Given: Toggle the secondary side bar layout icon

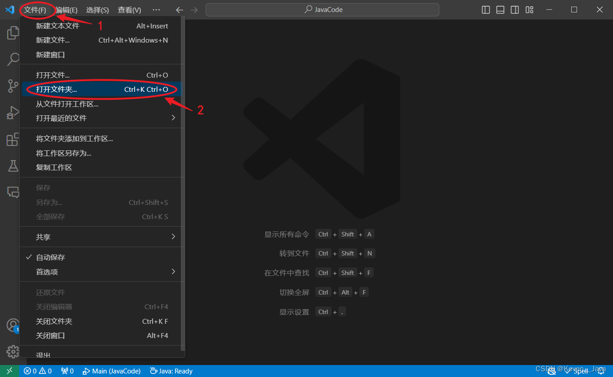Looking at the screenshot, I should [x=515, y=10].
